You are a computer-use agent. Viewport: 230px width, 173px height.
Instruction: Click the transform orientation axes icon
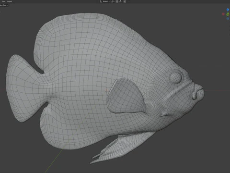pyautogui.click(x=101, y=1)
